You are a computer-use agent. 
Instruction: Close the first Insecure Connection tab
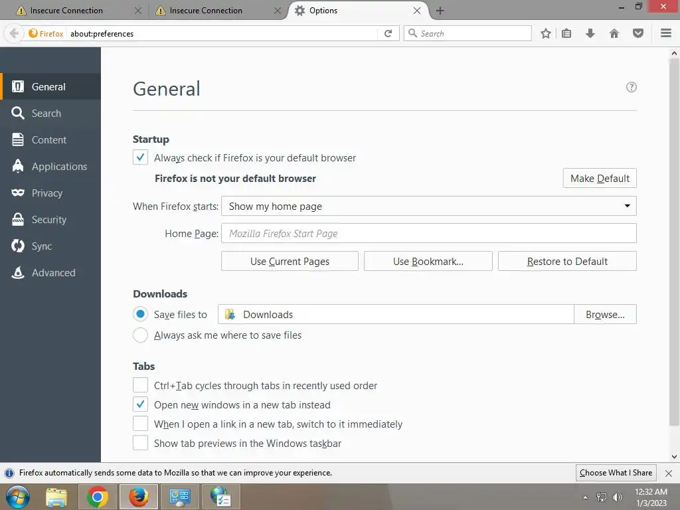tap(138, 11)
